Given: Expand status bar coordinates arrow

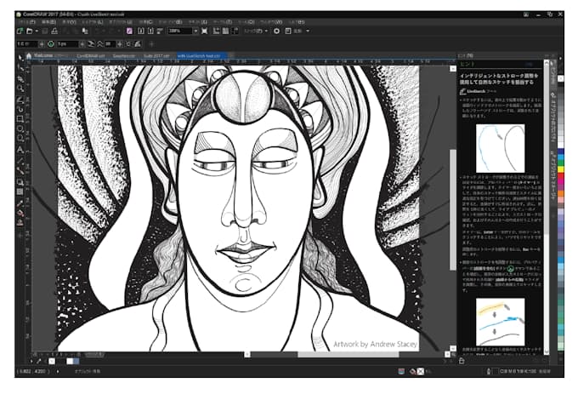Looking at the screenshot, I should pos(58,371).
